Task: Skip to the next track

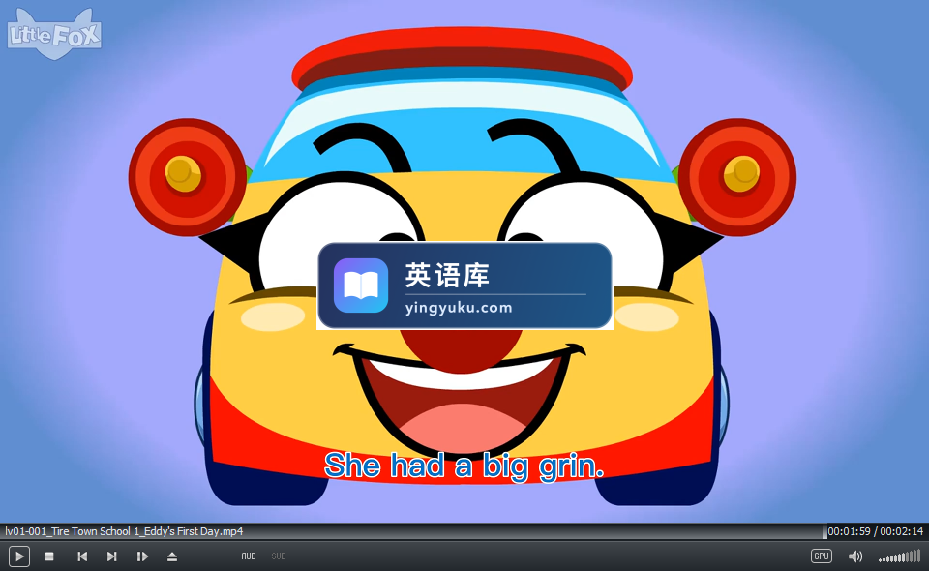Action: point(111,556)
